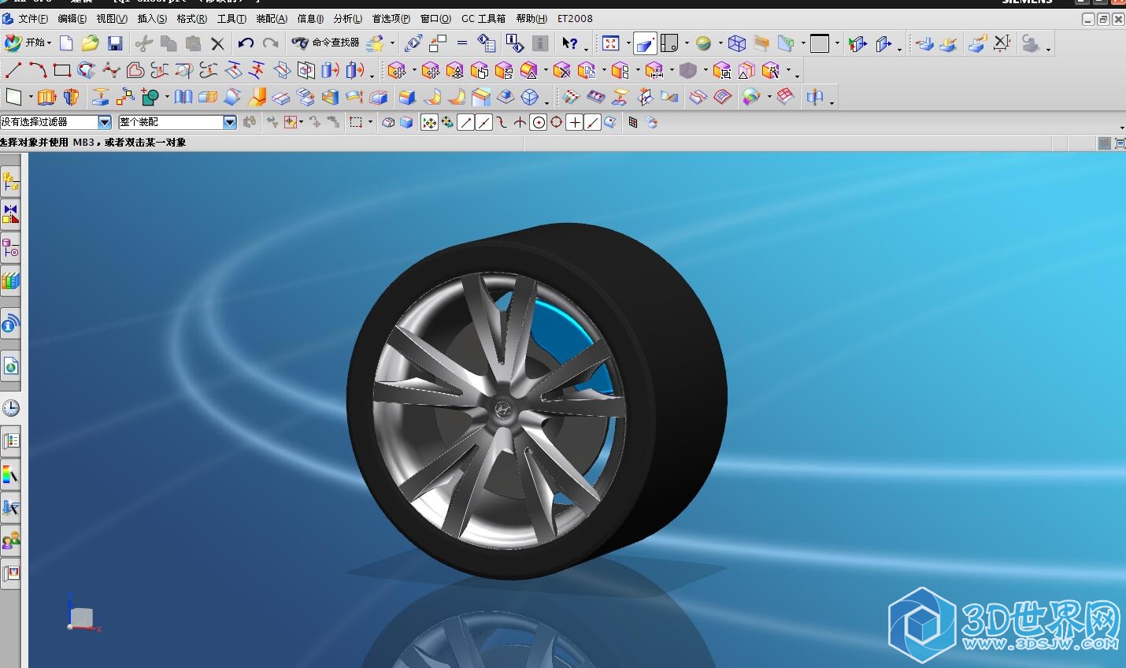The height and width of the screenshot is (668, 1126).
Task: Click the Unite boolean shapes icon
Action: [x=149, y=97]
